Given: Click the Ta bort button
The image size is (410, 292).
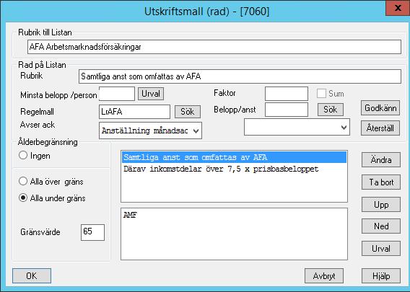Looking at the screenshot, I should pyautogui.click(x=381, y=182).
